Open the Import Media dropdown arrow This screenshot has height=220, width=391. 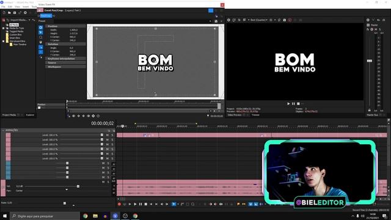pos(29,20)
